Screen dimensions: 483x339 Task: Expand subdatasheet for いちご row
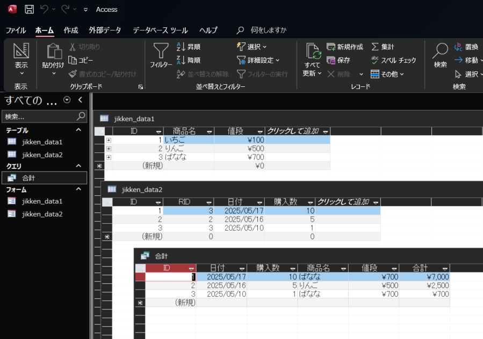point(109,140)
